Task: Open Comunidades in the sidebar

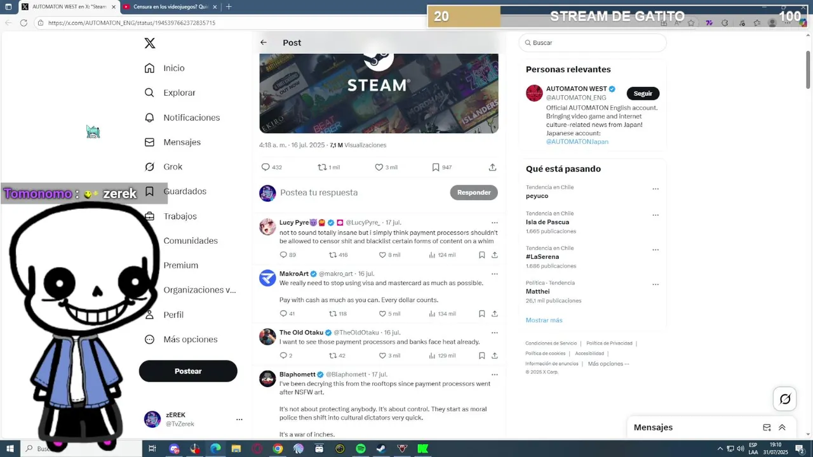Action: (190, 241)
